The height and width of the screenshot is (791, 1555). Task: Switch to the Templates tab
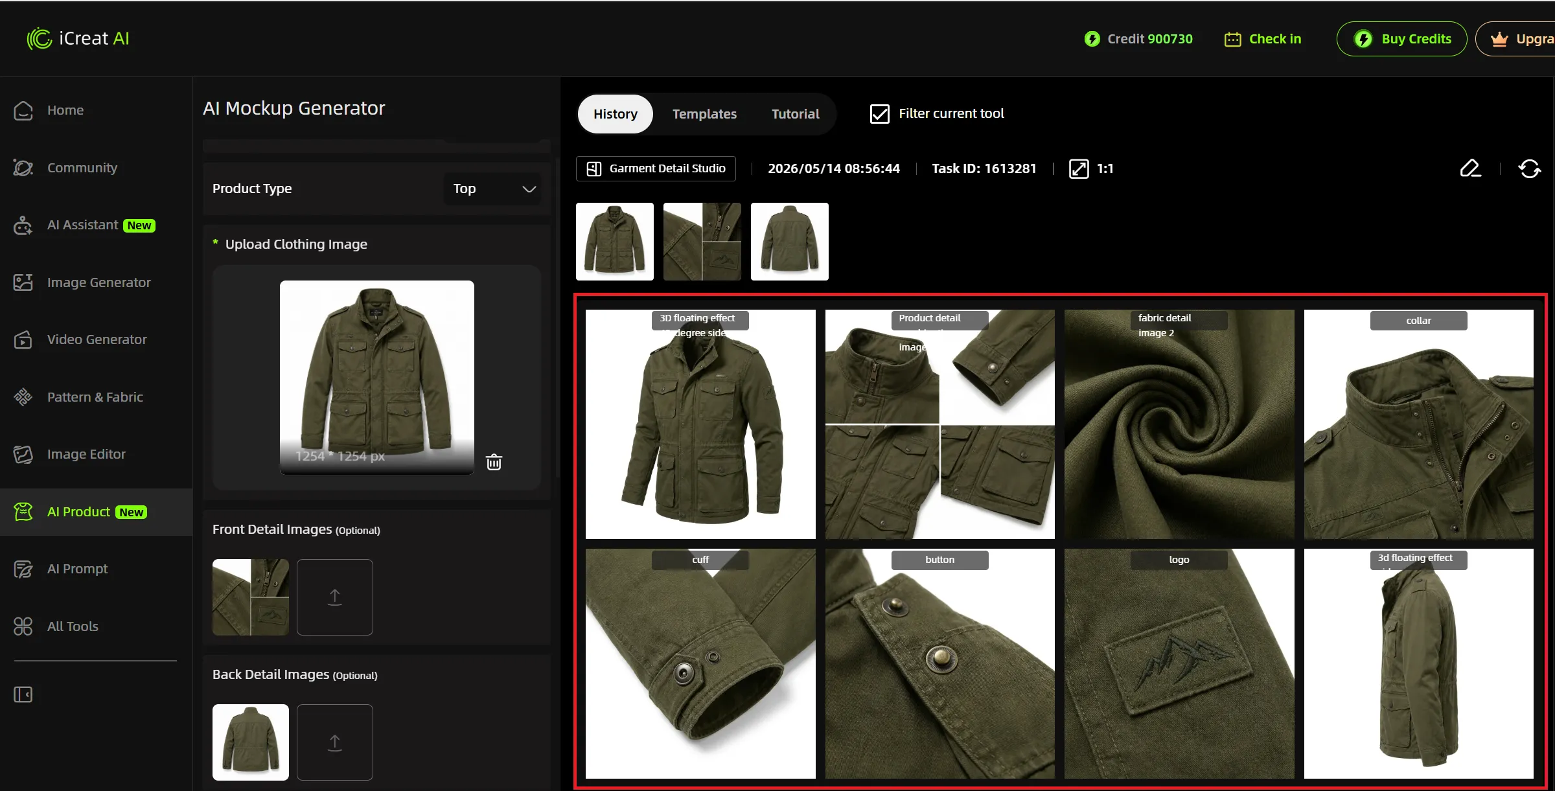pos(704,114)
